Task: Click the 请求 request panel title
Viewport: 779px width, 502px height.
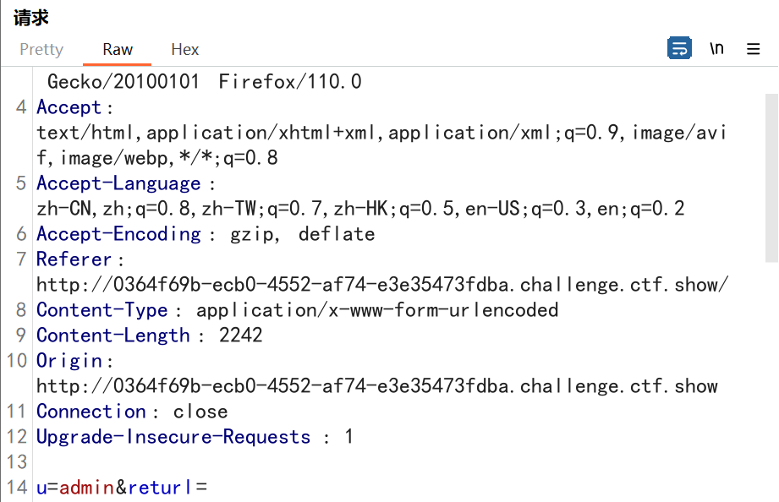Action: 30,17
